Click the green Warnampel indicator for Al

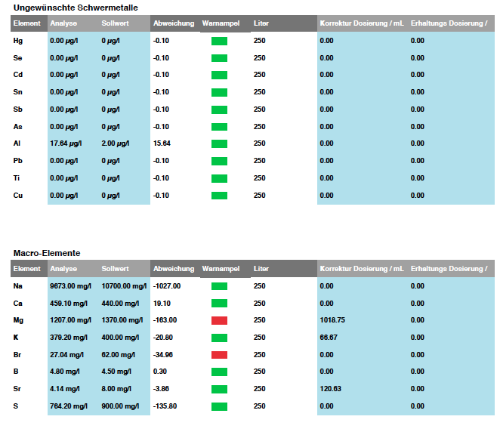tap(219, 143)
